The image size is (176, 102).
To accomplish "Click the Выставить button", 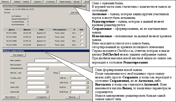I will click(11, 97).
